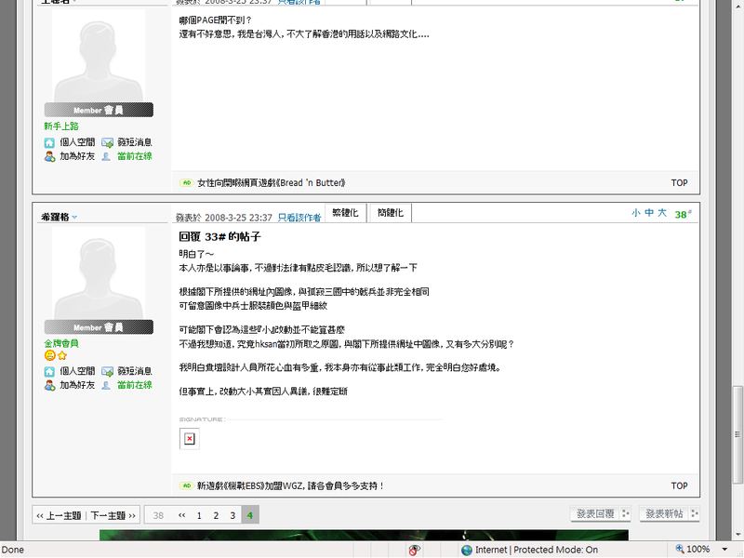This screenshot has height=558, width=744.
Task: Click the arrow icon beside 發表回覆
Action: point(625,513)
